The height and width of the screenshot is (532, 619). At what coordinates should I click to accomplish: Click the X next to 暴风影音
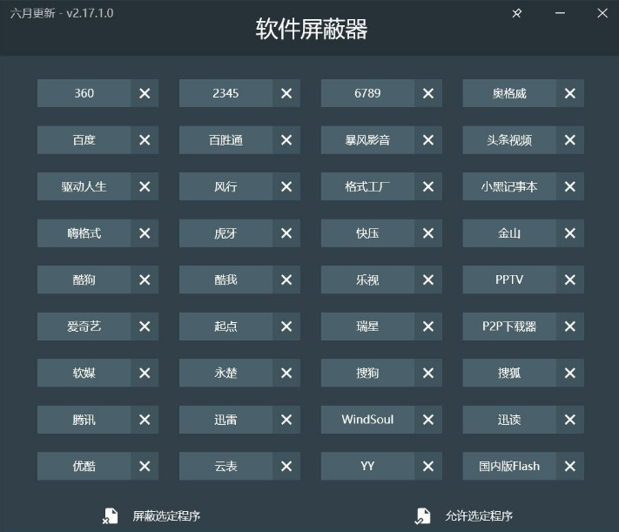428,140
